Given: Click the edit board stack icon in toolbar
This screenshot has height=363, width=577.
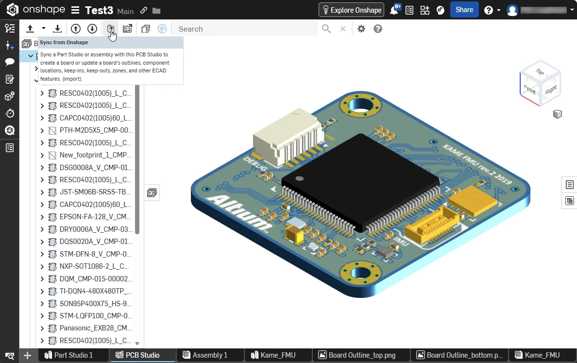Looking at the screenshot, I should click(146, 29).
